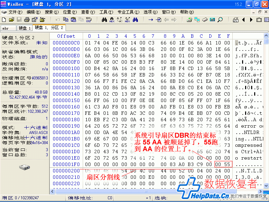Open the 编辑(E) menu
This screenshot has height=202, width=269.
click(x=34, y=12)
